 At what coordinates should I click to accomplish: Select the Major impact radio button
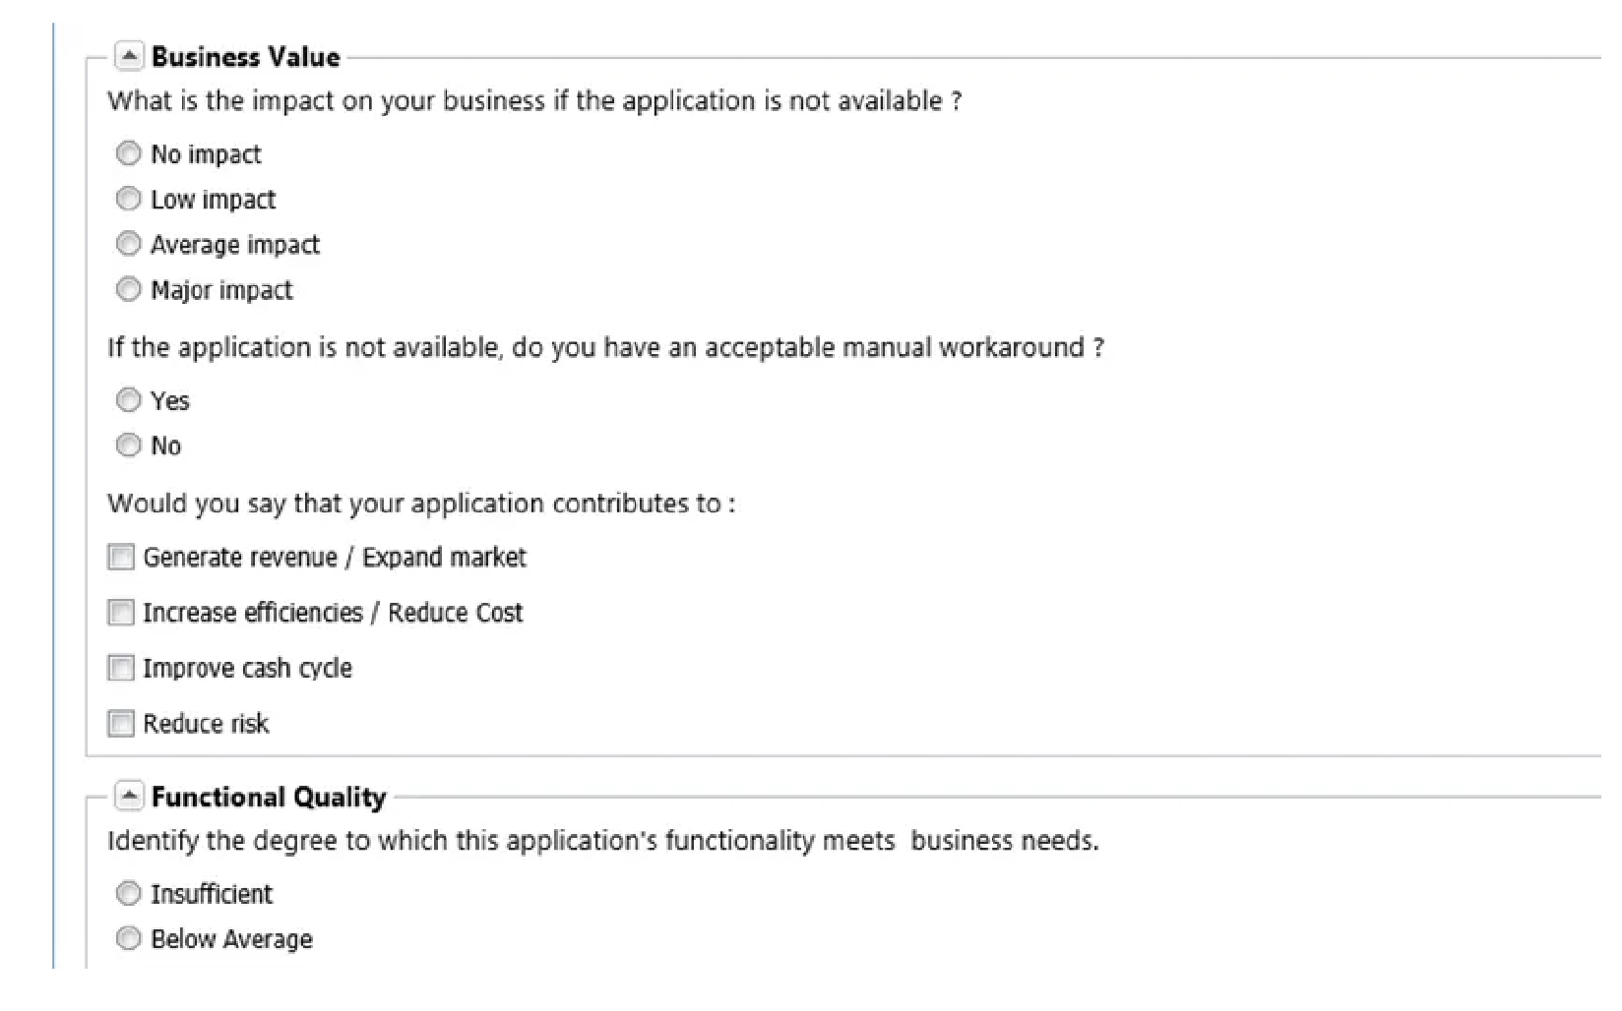(128, 289)
